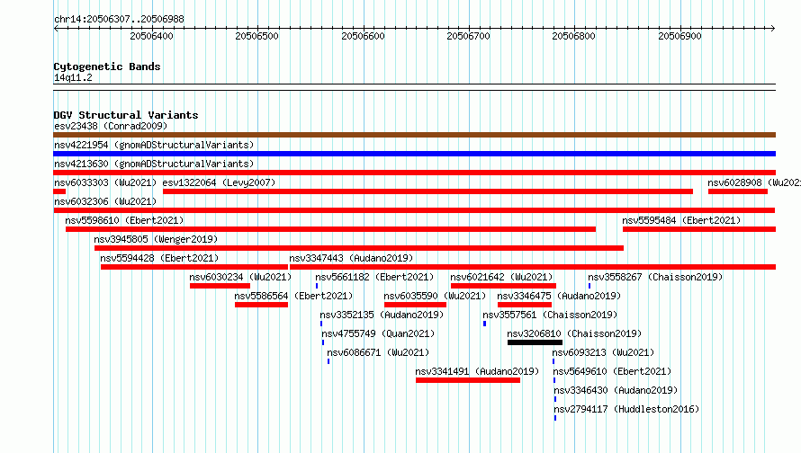Click nsv6093213 (Wu2021) label
This screenshot has width=801, height=453.
(603, 352)
